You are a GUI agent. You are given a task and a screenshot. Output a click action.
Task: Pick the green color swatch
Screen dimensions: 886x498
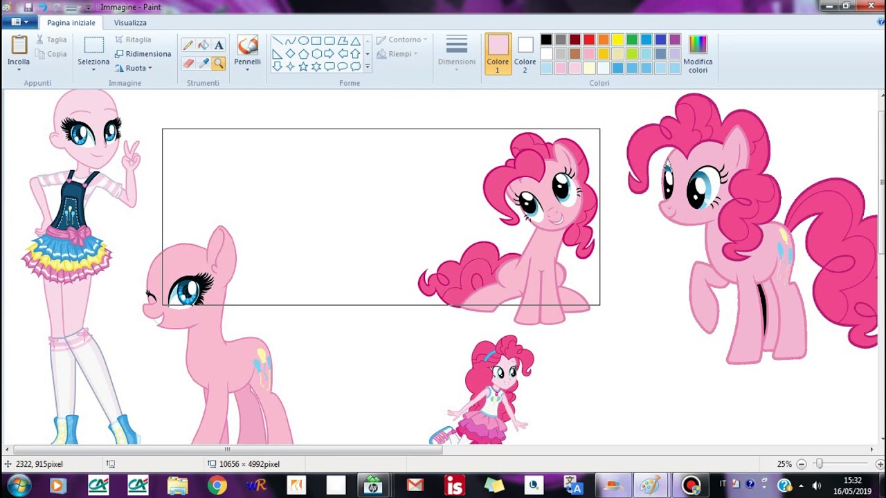click(x=632, y=40)
